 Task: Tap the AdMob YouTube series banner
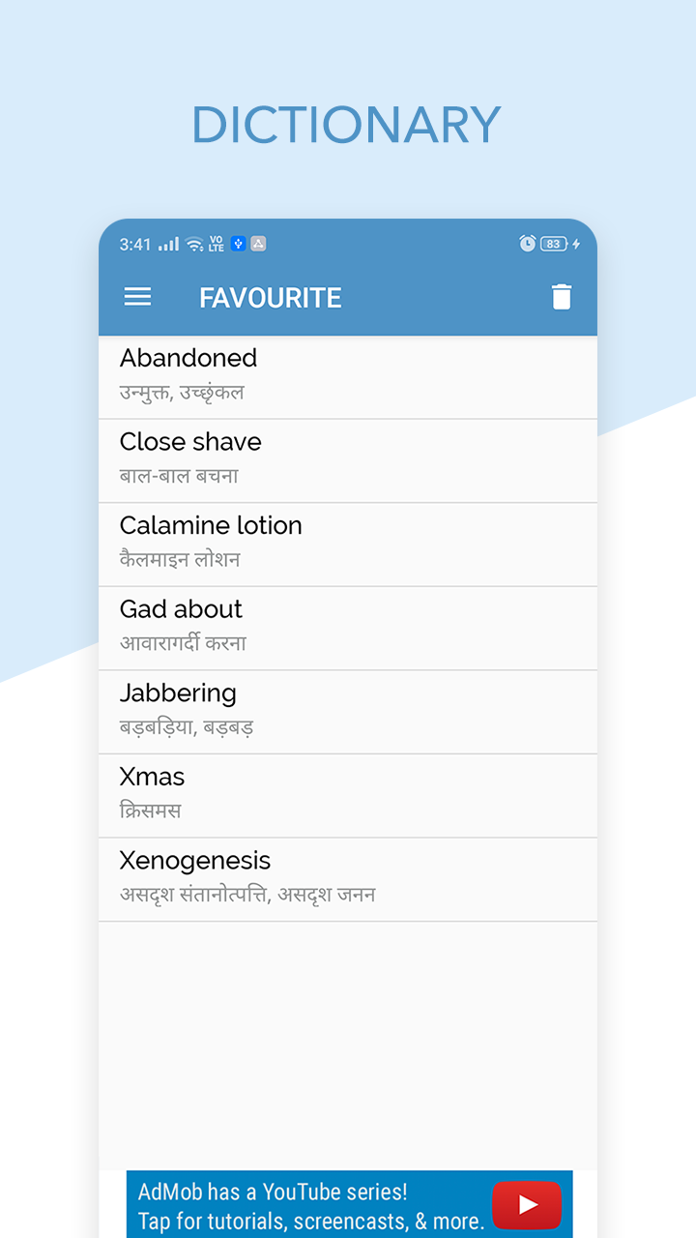click(290, 1194)
